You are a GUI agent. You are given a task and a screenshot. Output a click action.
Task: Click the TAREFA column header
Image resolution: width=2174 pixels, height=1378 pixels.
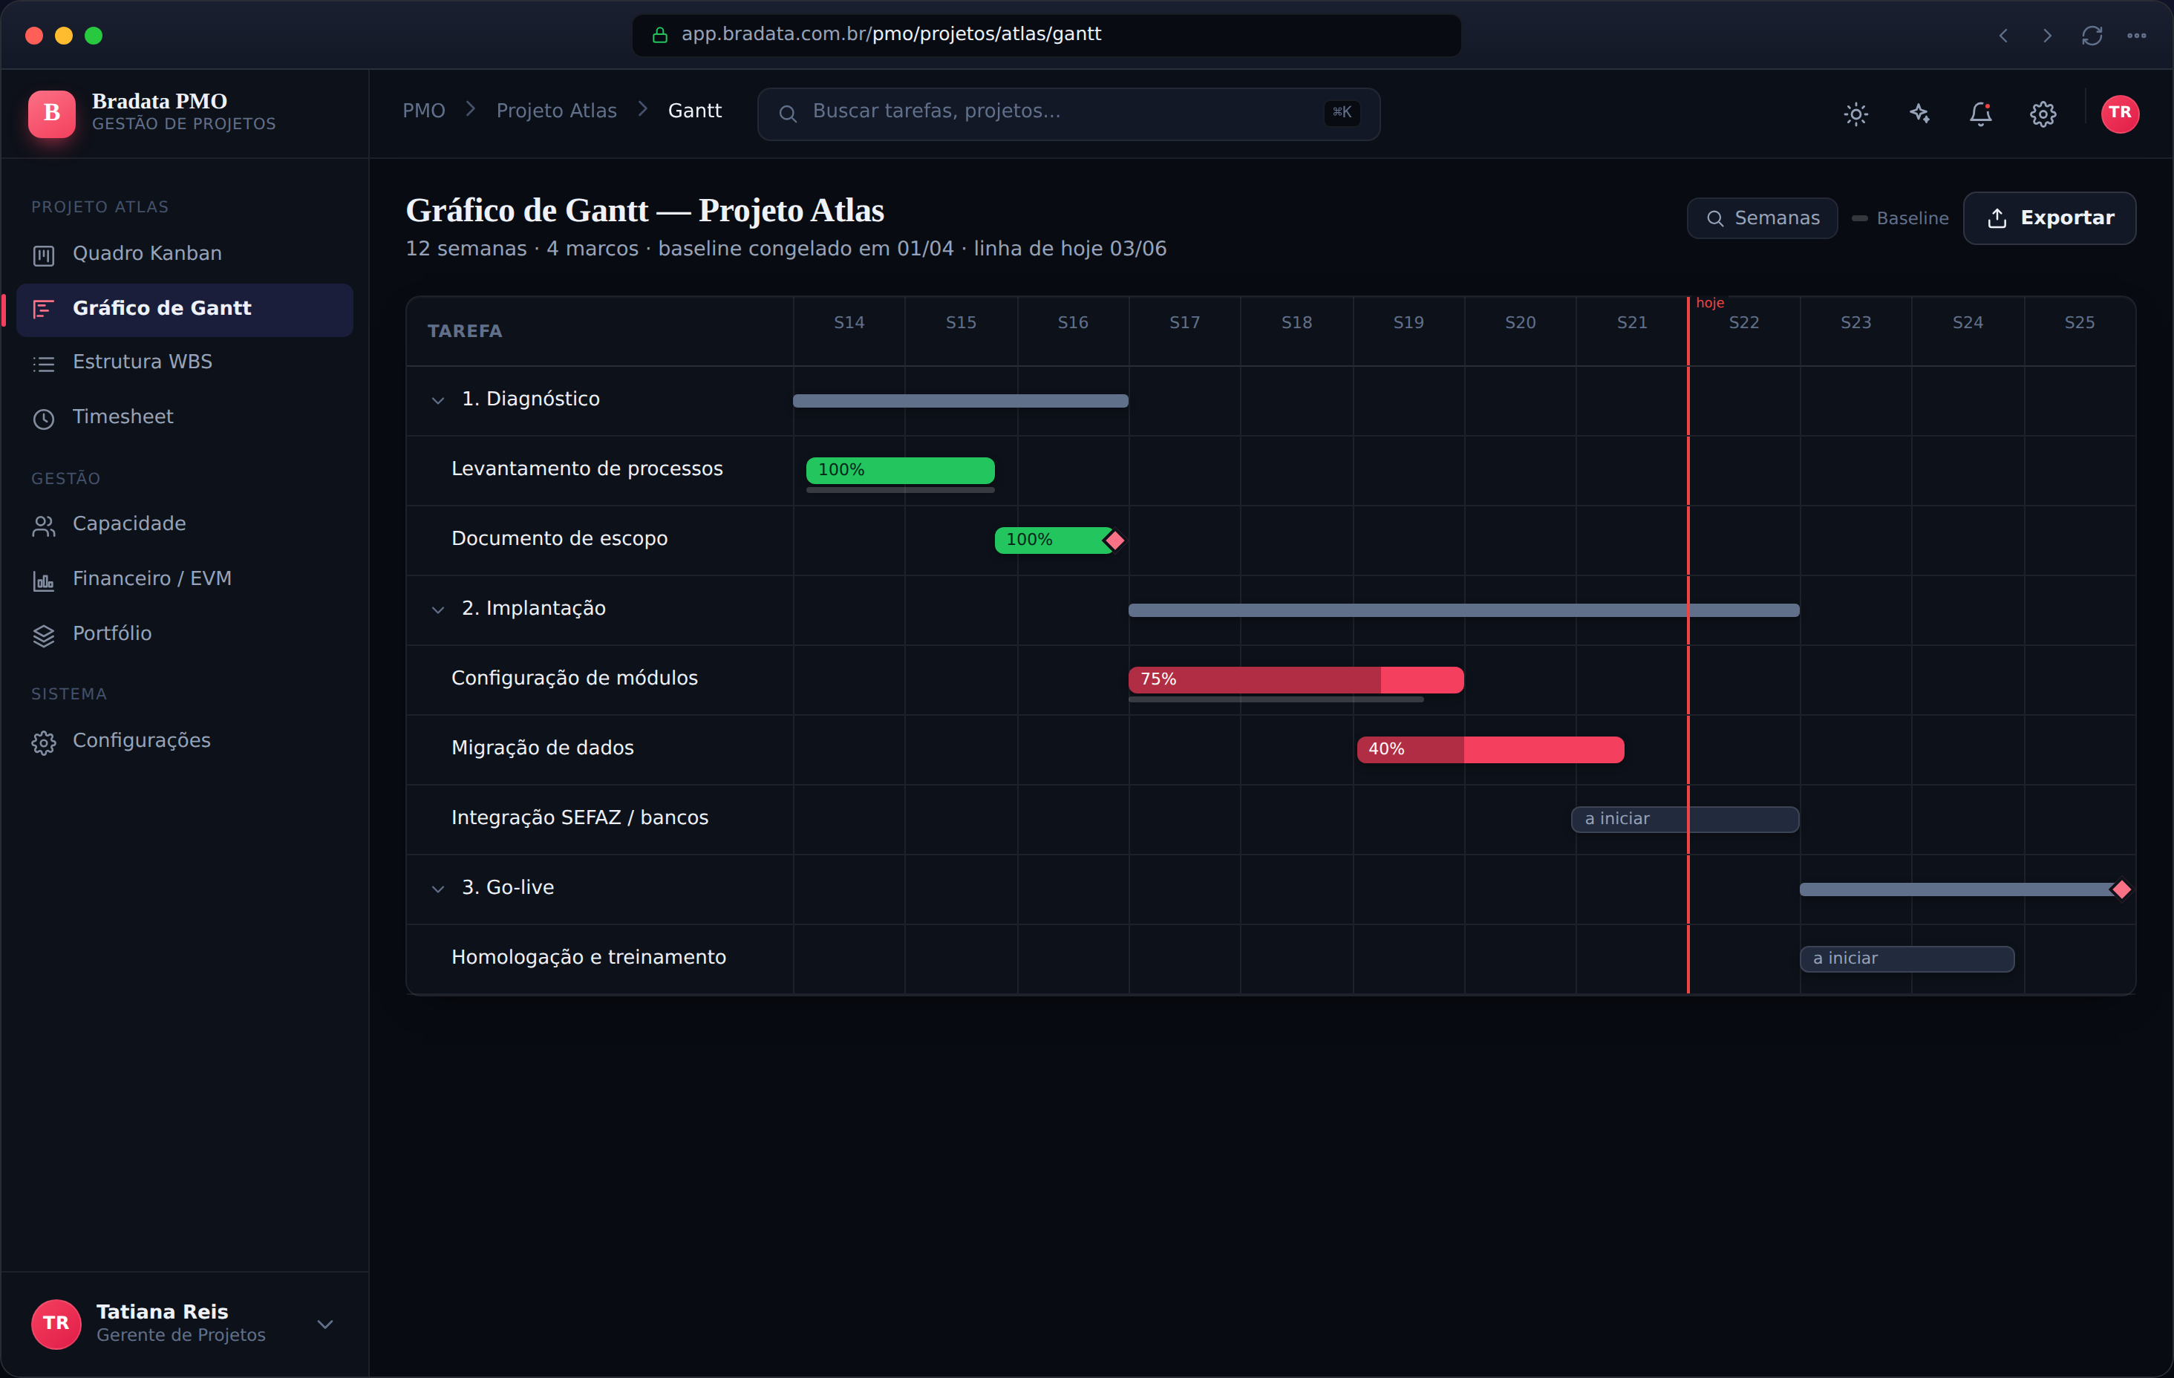tap(465, 331)
